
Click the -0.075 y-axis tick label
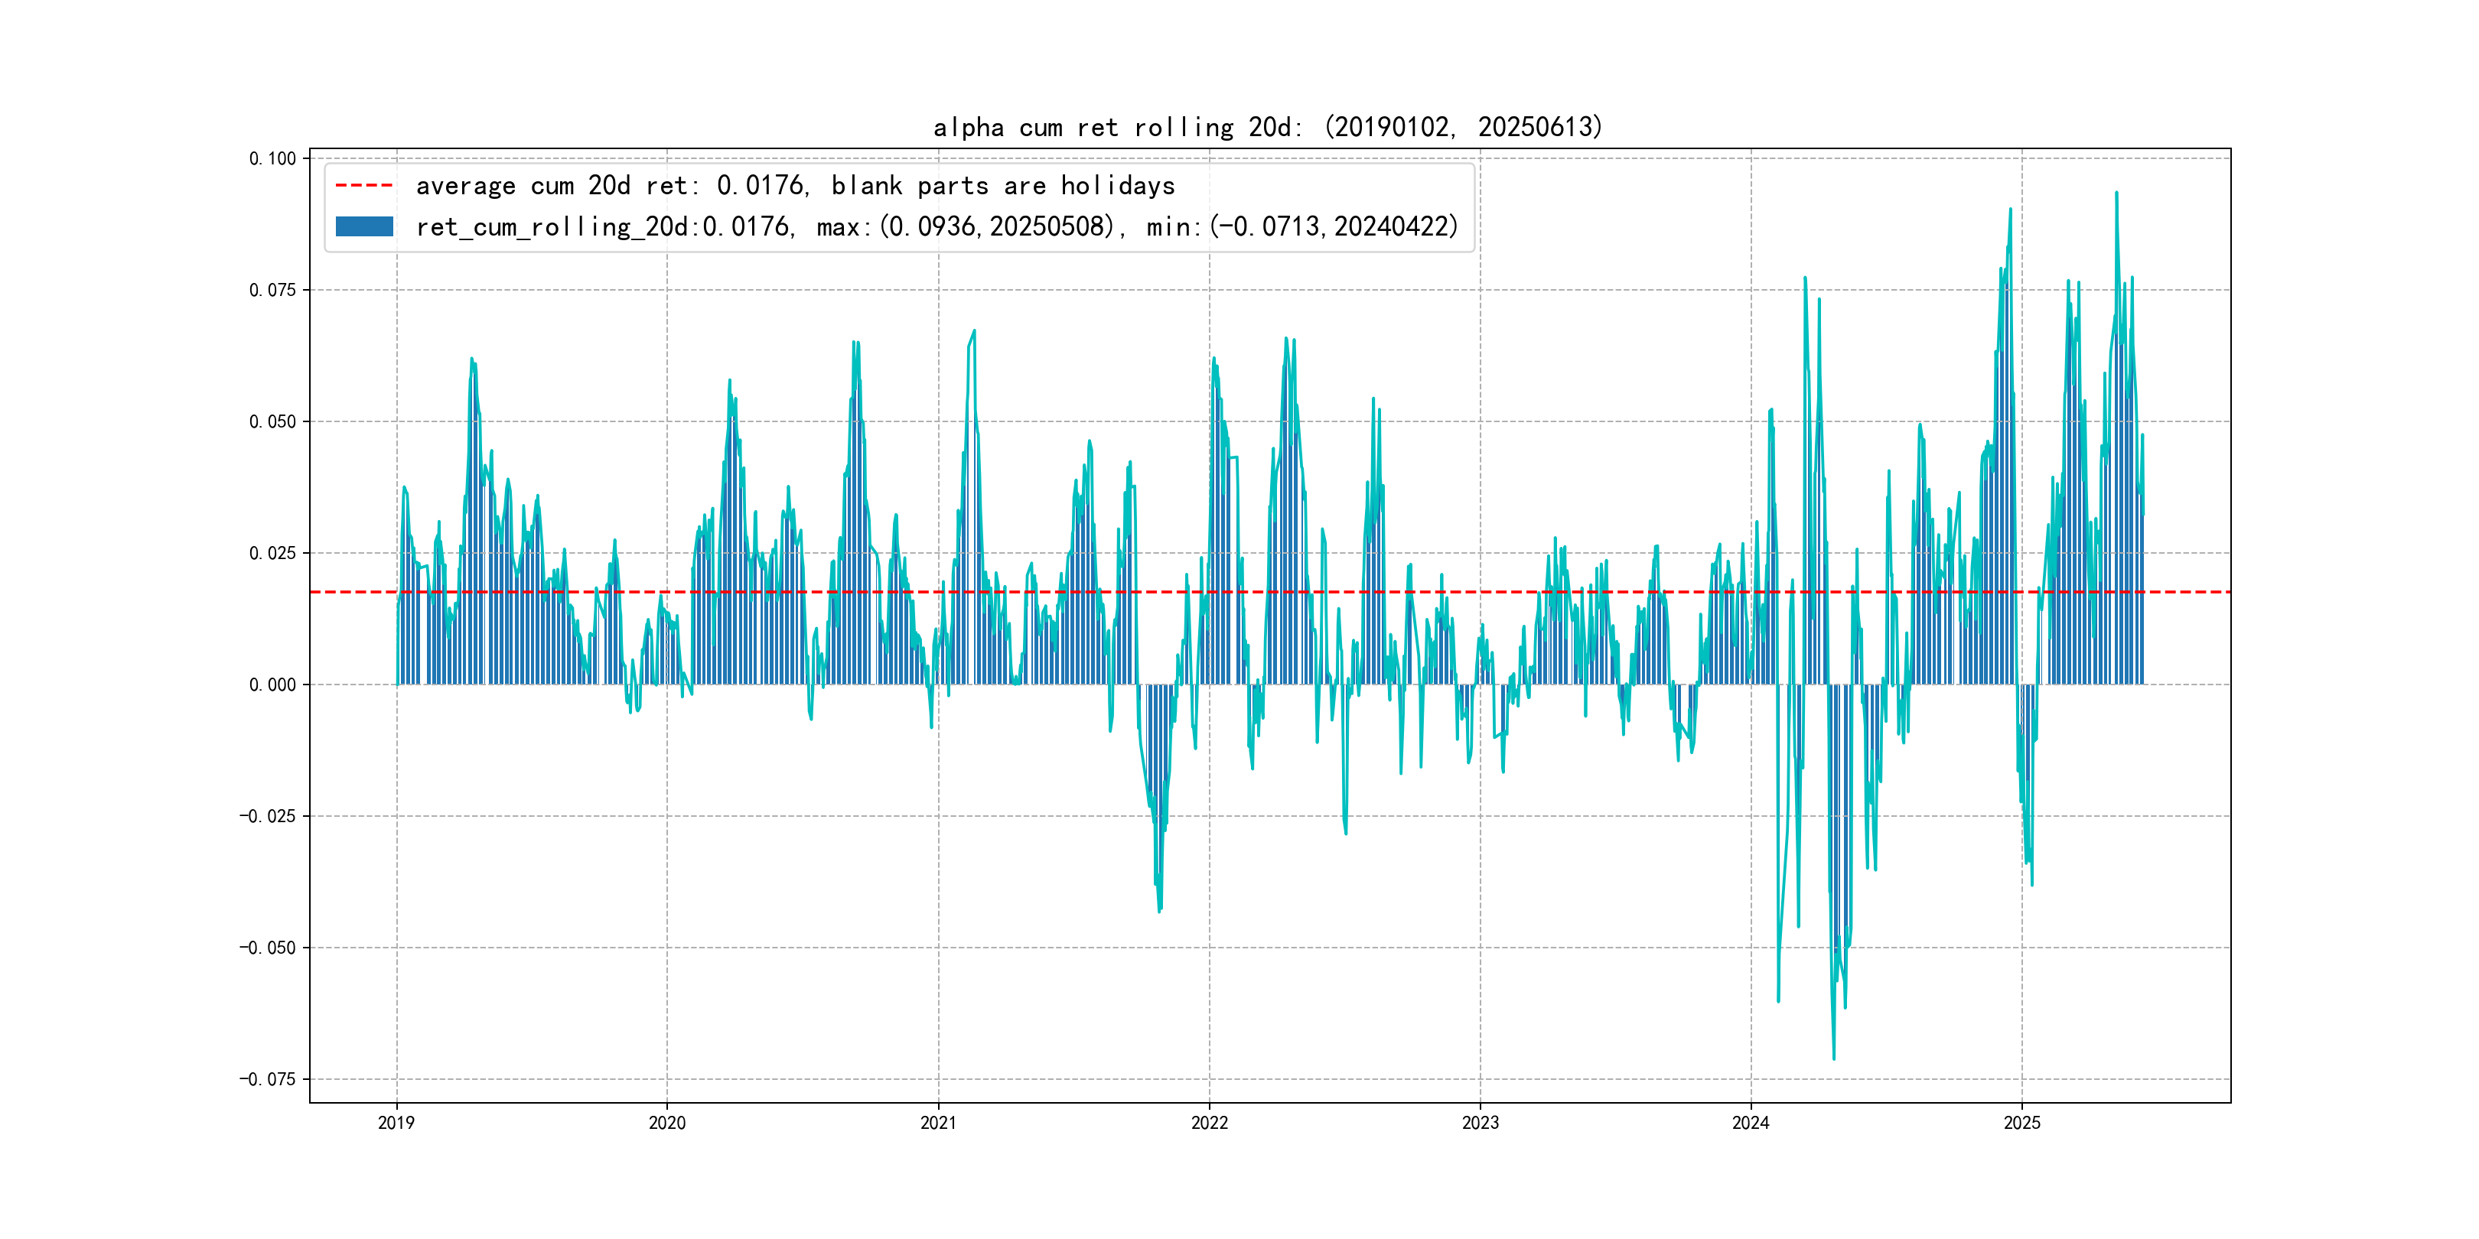coord(268,1079)
